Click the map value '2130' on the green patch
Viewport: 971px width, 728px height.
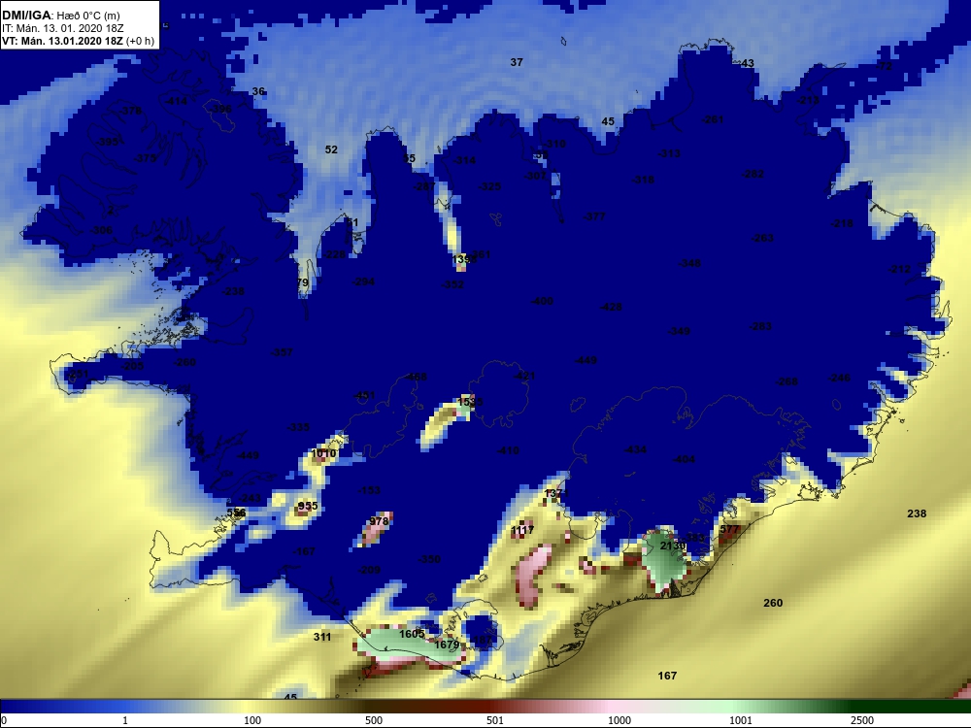point(673,546)
